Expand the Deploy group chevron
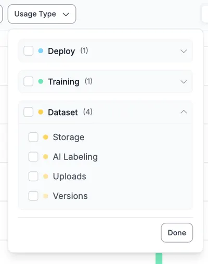 (184, 51)
